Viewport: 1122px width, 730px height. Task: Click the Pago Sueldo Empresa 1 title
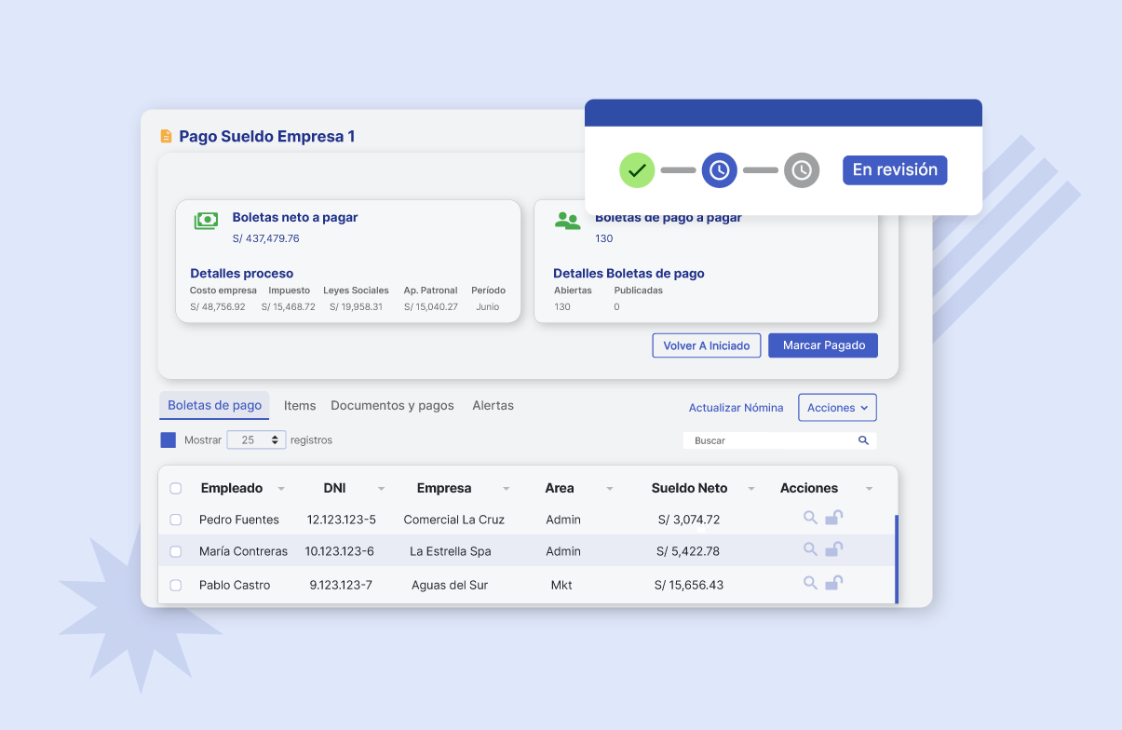(267, 137)
